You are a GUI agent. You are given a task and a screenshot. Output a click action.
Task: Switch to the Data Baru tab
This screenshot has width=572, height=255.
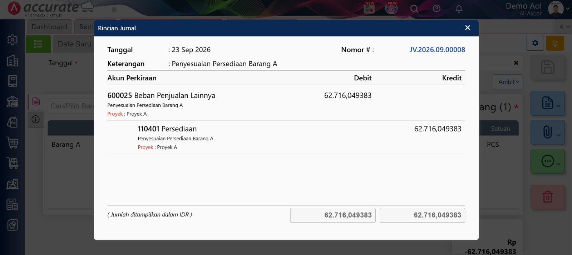coord(75,44)
